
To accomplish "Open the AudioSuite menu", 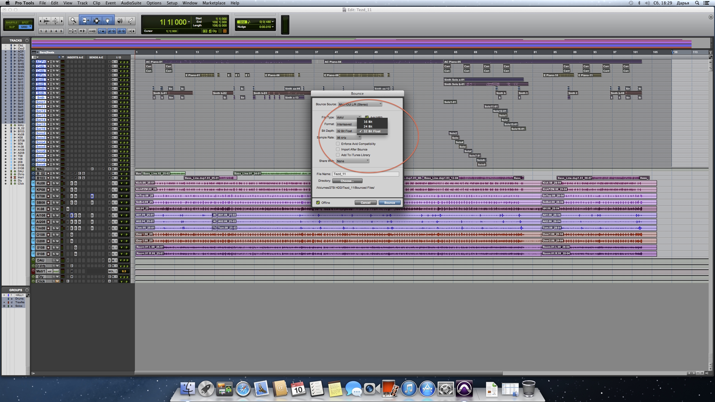I will tap(131, 3).
